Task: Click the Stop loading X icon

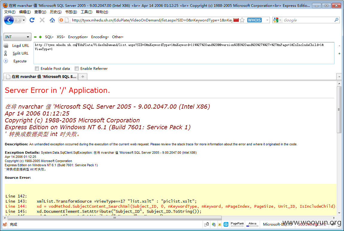Action: (x=42, y=20)
